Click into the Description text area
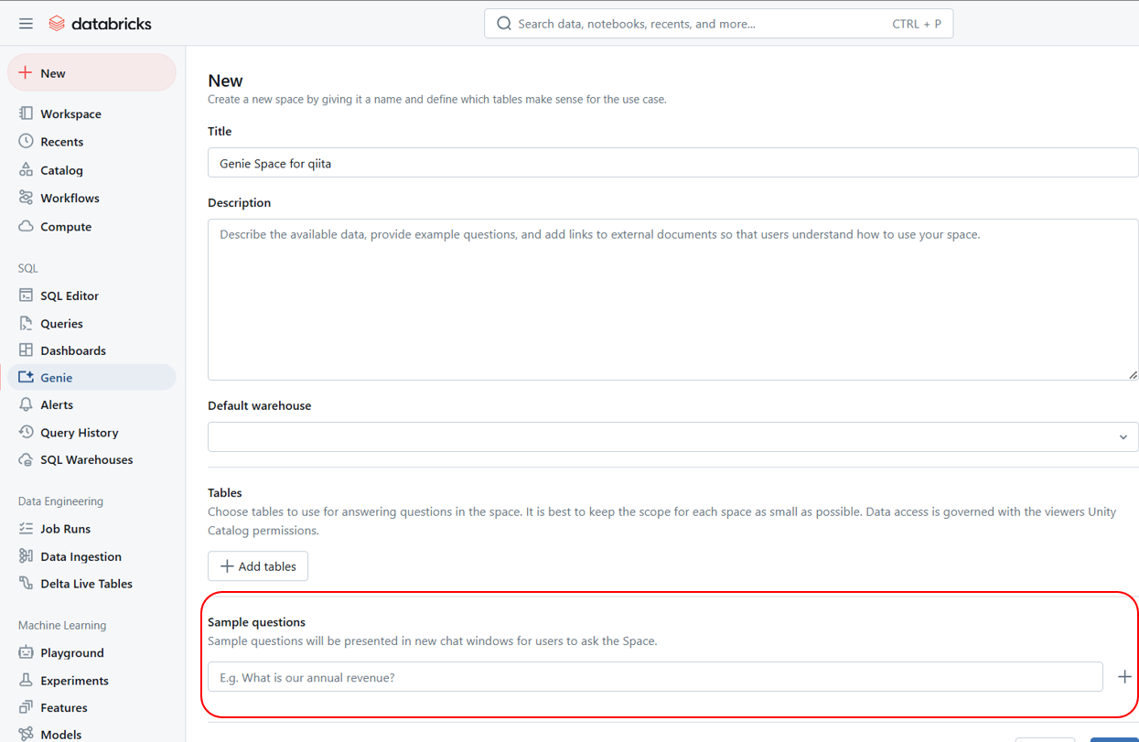This screenshot has height=742, width=1139. coord(672,299)
